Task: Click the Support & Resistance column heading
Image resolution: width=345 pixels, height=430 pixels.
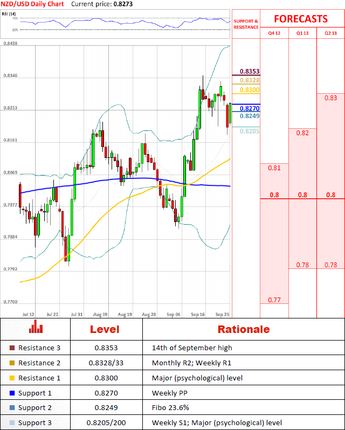Action: pos(246,24)
